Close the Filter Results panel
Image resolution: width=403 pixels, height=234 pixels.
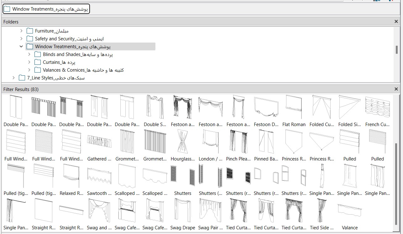(x=396, y=89)
